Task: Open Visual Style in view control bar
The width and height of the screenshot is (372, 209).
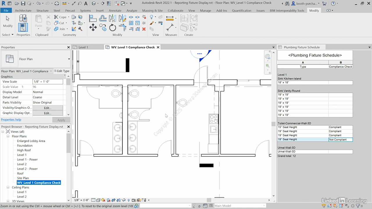Action: [98, 200]
